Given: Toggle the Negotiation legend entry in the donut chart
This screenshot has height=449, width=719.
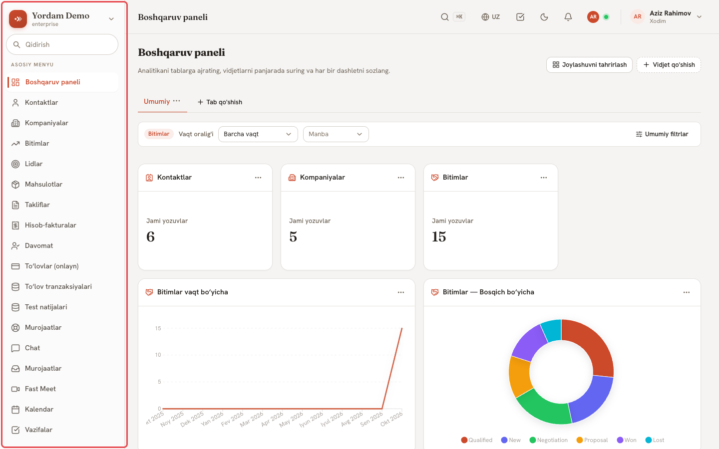Looking at the screenshot, I should (549, 440).
